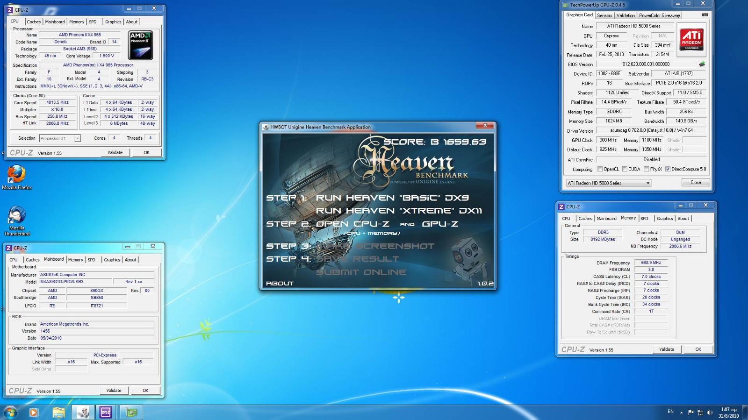Open the ATI Radeon HD 5800 Series dropdown
The image size is (748, 420).
click(x=609, y=183)
